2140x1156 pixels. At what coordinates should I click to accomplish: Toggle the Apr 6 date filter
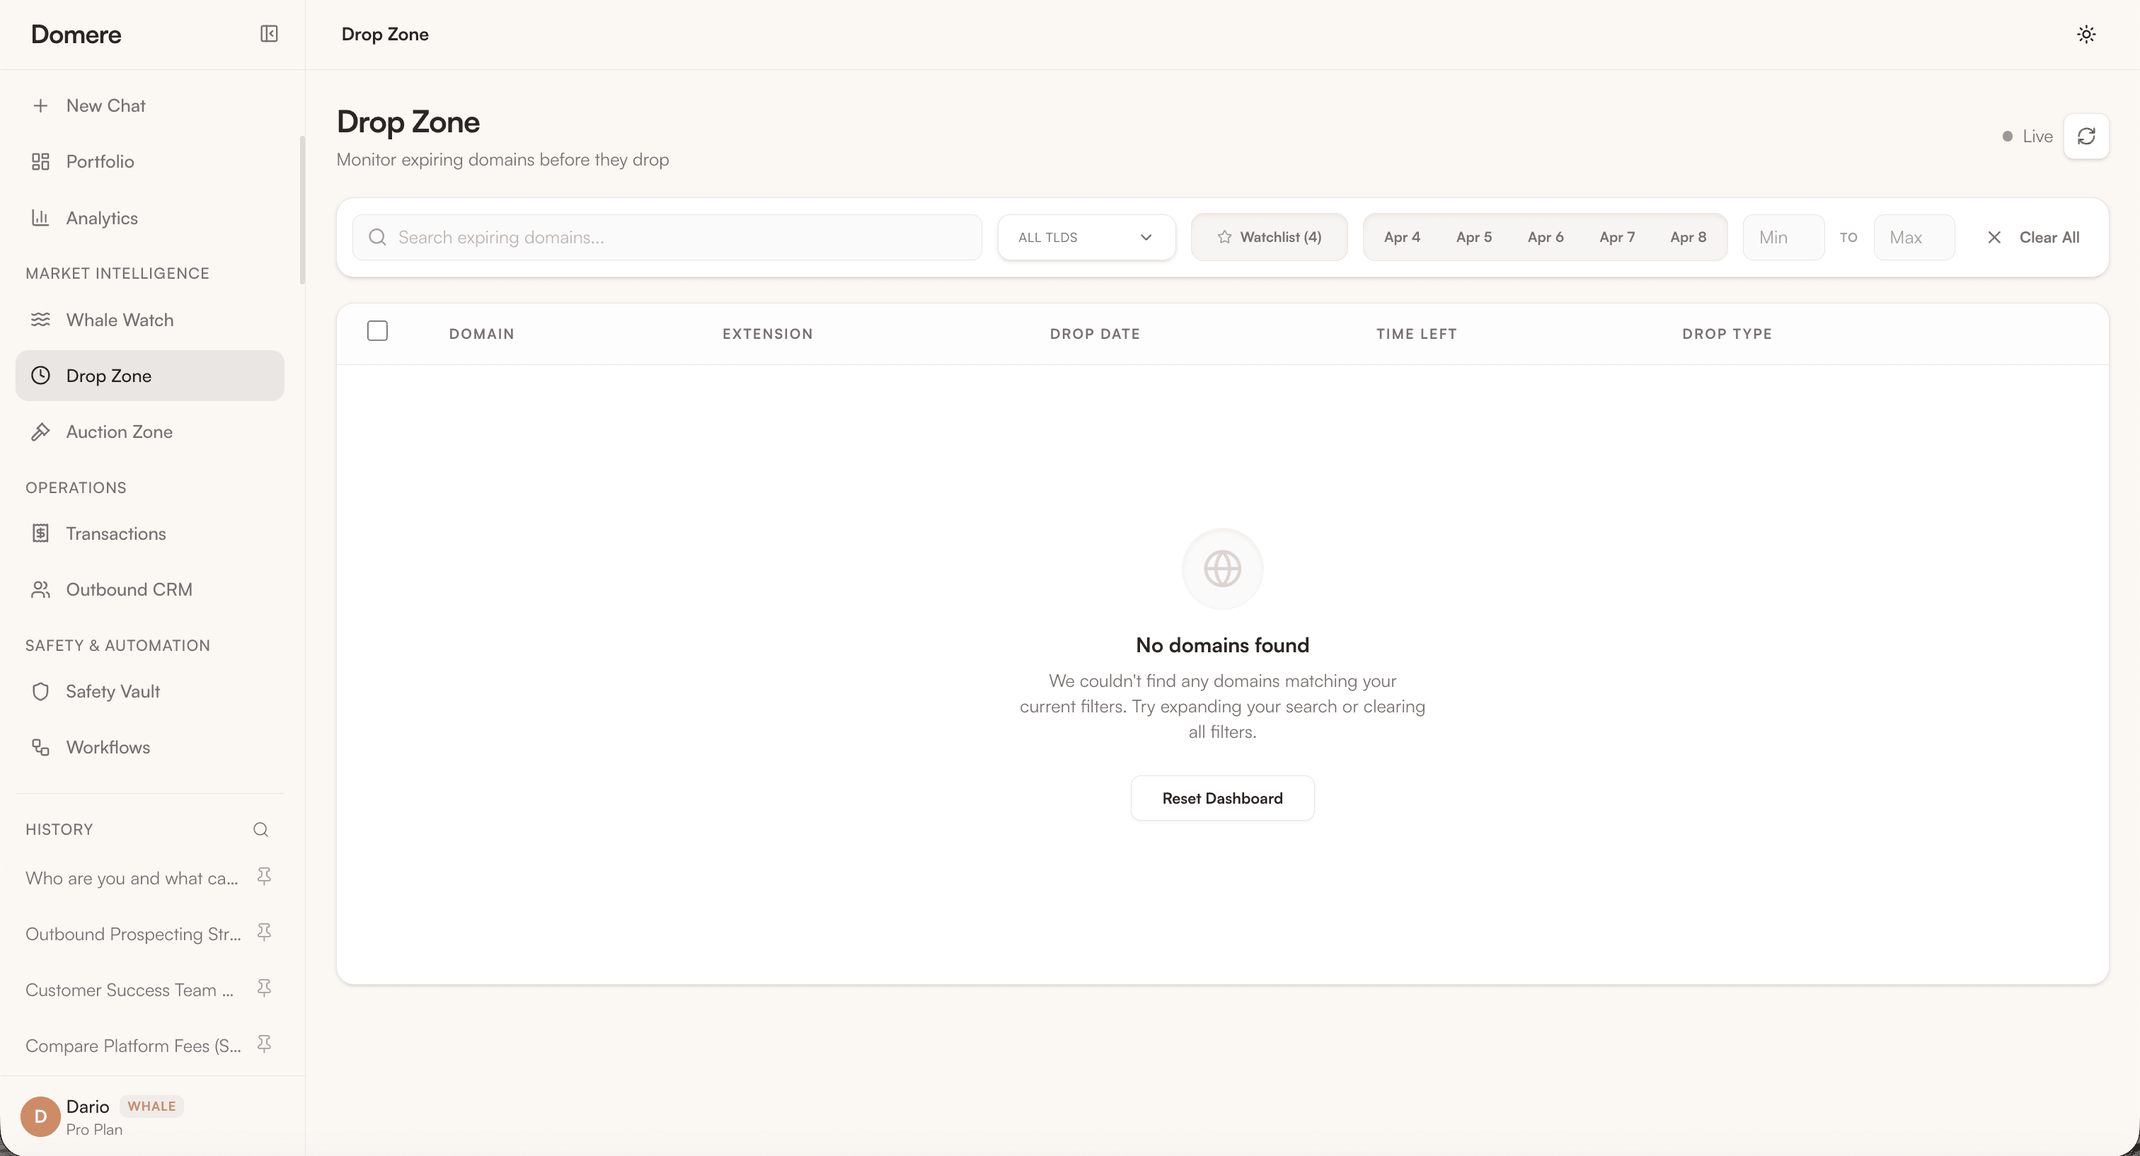pos(1545,238)
